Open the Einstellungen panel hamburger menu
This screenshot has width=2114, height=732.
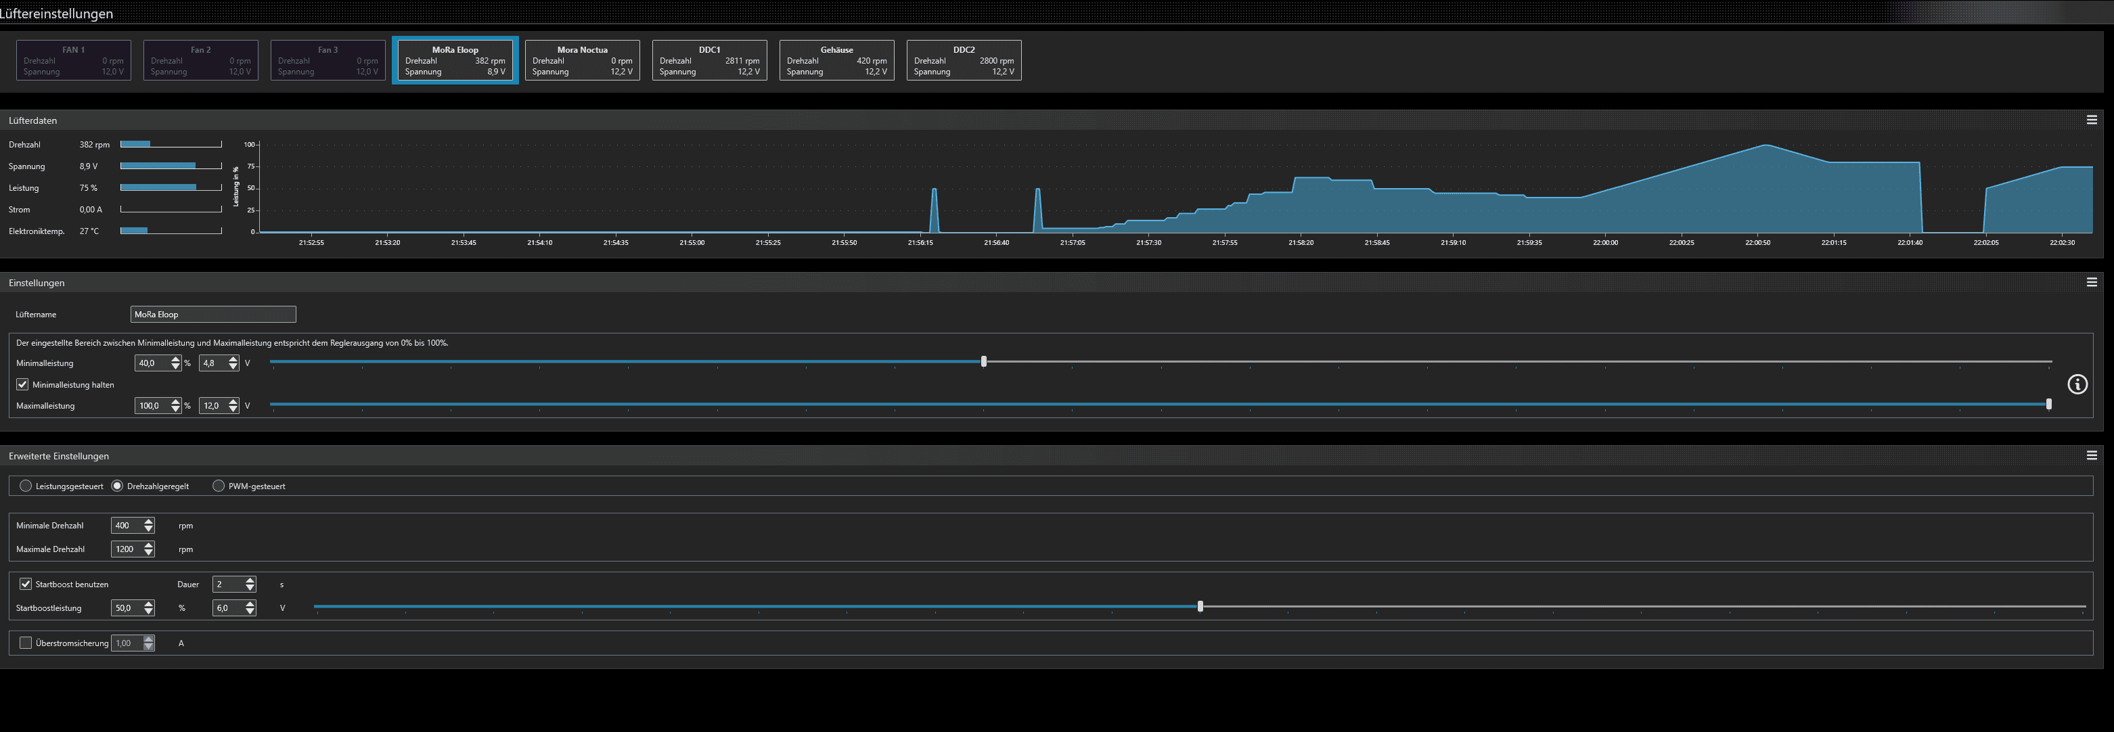[x=2091, y=282]
